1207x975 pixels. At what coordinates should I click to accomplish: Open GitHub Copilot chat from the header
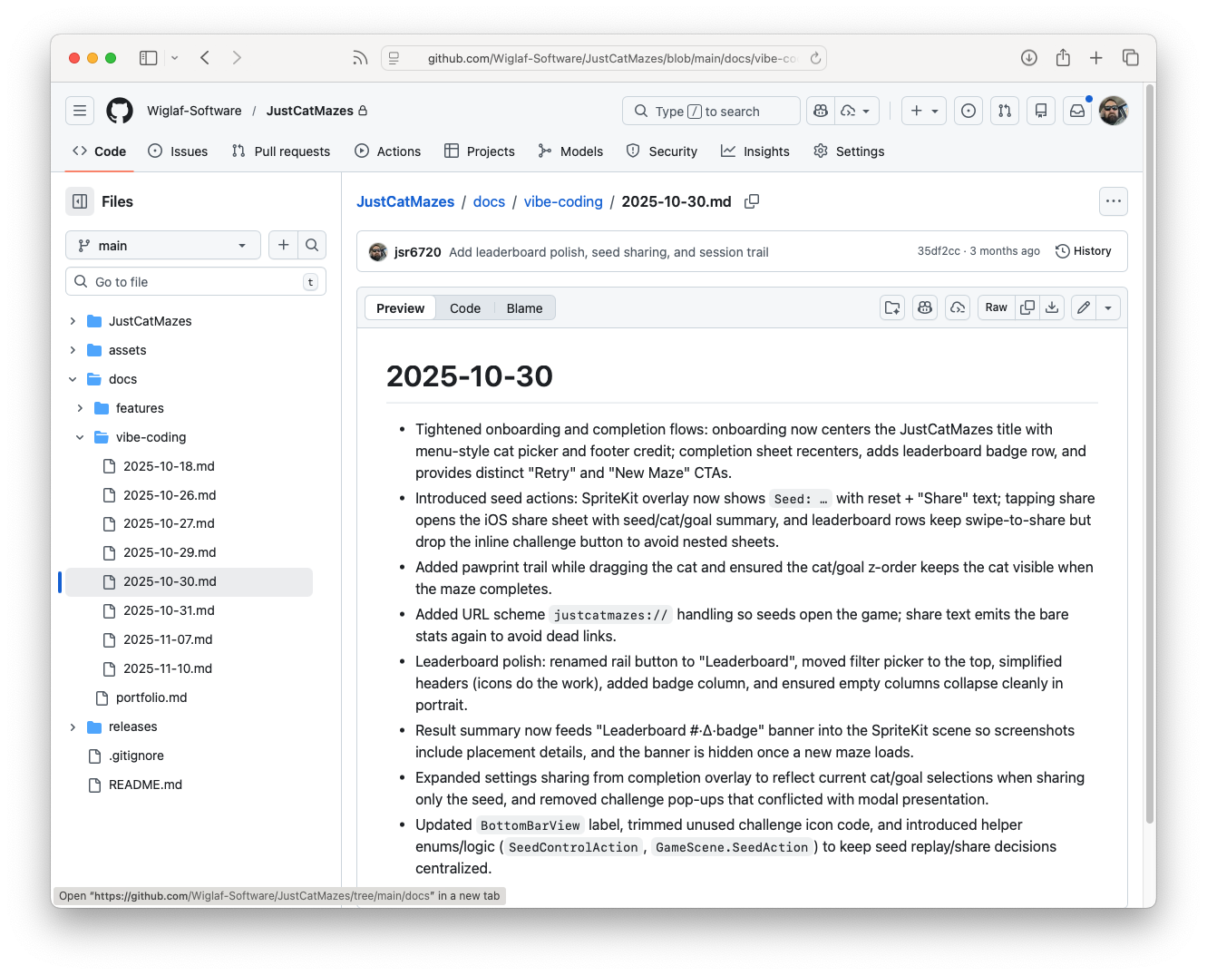(x=820, y=111)
